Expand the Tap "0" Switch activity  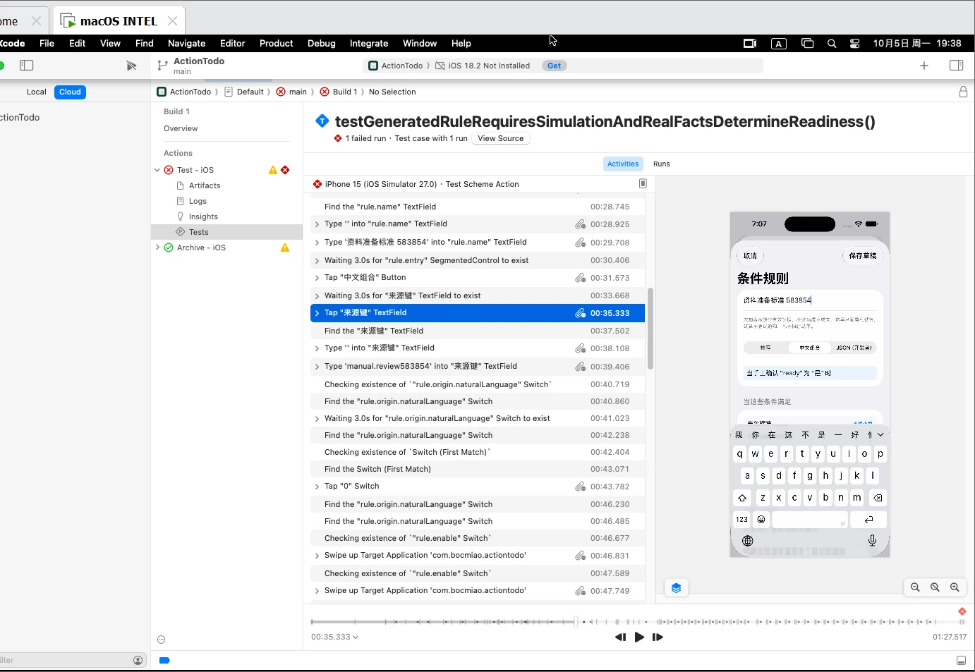tap(317, 487)
